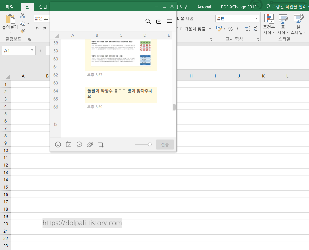Image resolution: width=309 pixels, height=250 pixels.
Task: Click the Cell Styles icon
Action: [299, 19]
